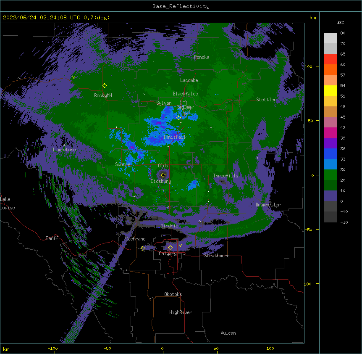Viewport: 362px width, 354px height.
Task: Pick the magenta 39-42 dBZ legend swatch
Action: [x=330, y=132]
